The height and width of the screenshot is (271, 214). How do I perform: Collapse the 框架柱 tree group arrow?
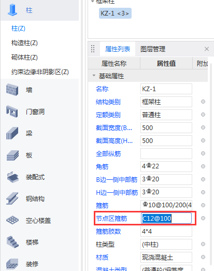coord(93,2)
